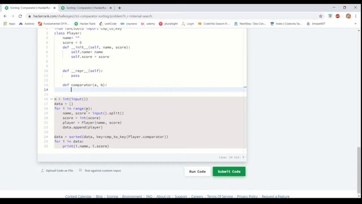This screenshot has width=362, height=204.
Task: Open the pluralsight bookmark
Action: tap(169, 24)
